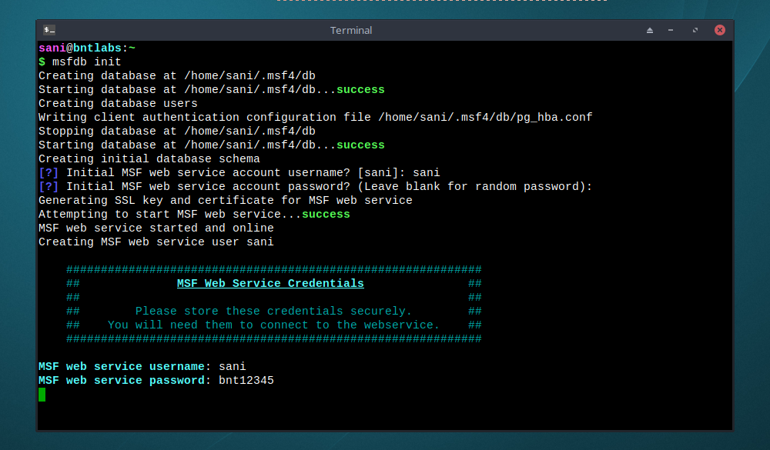Click 'Creating MSF web service user sani' line
The height and width of the screenshot is (450, 770).
156,242
